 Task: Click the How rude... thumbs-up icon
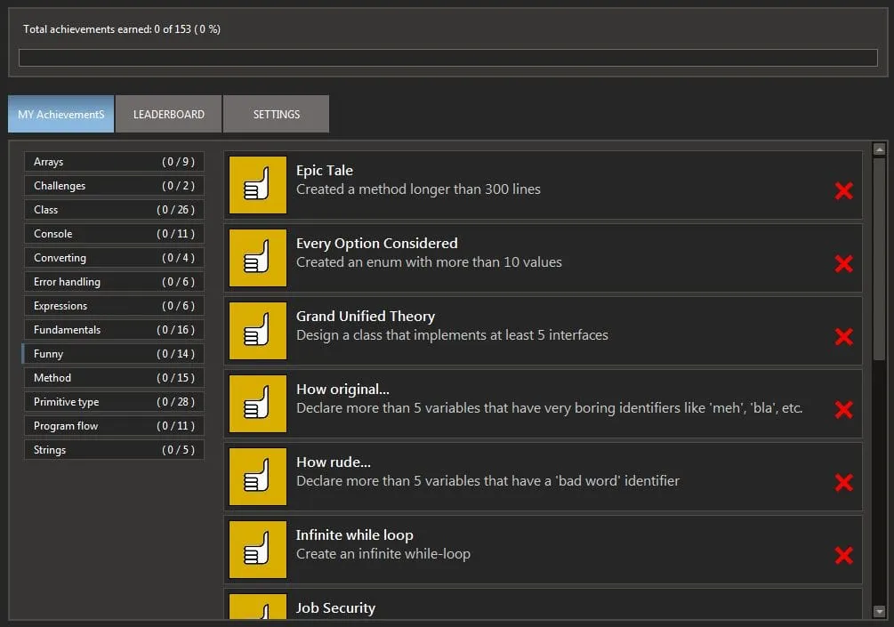coord(258,477)
